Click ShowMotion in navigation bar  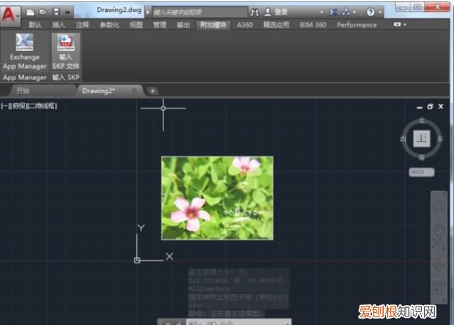[438, 287]
